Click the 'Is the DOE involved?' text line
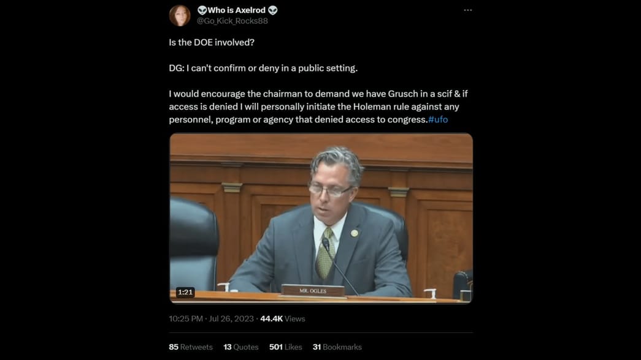This screenshot has height=360, width=641. coord(212,42)
